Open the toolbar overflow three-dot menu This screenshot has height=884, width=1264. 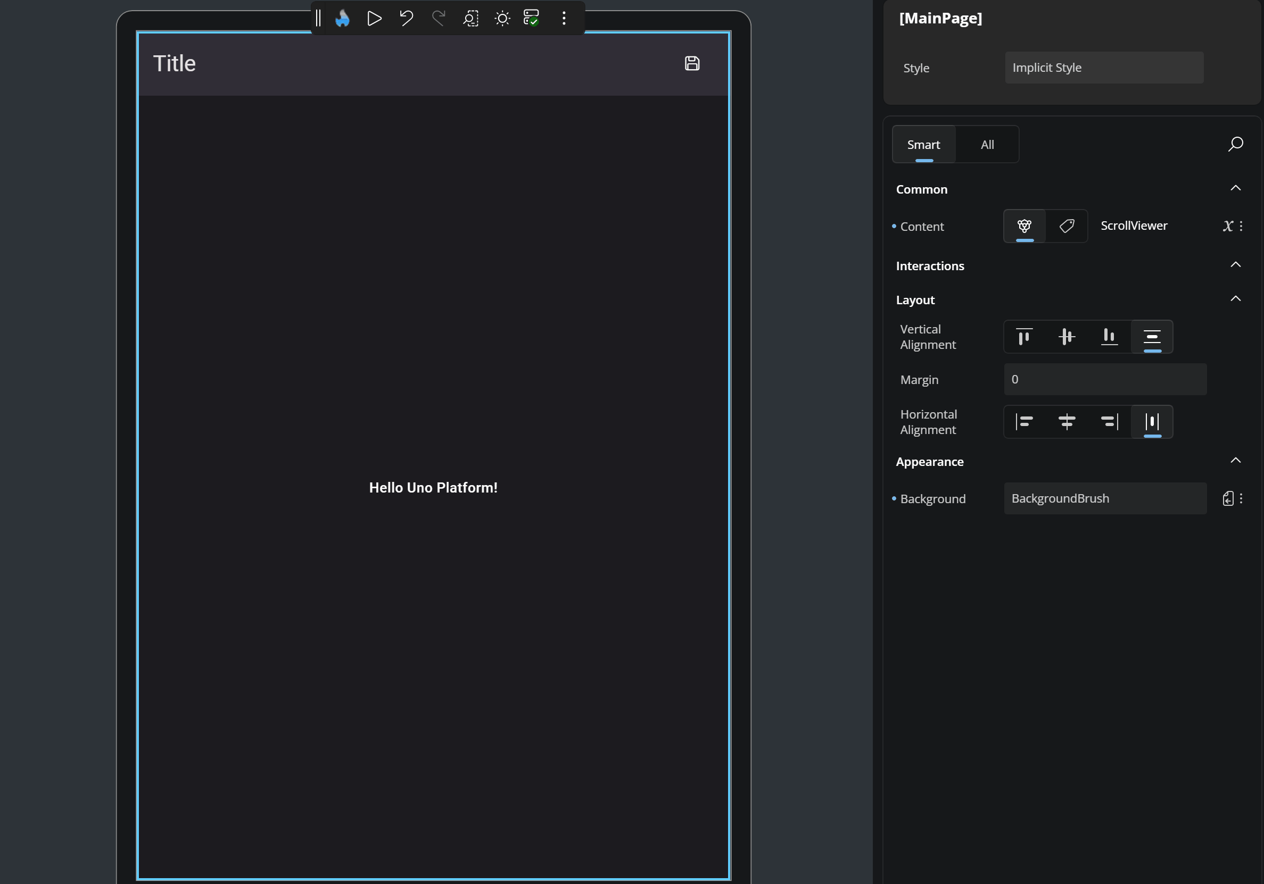click(x=564, y=18)
